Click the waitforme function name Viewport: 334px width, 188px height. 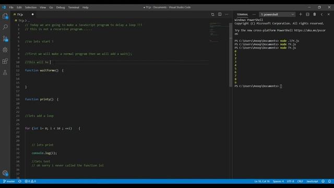(x=47, y=70)
